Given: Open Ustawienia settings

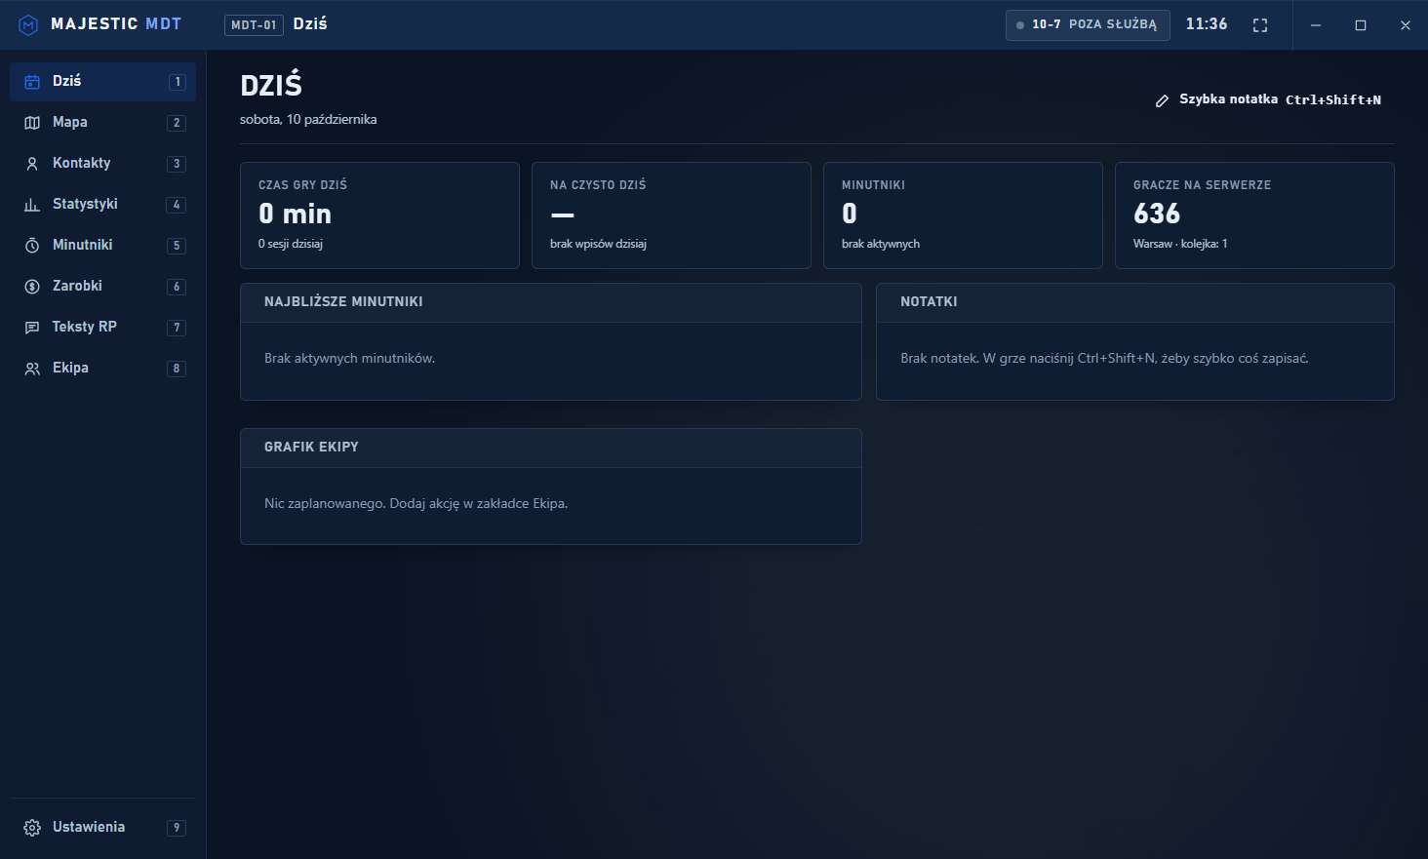Looking at the screenshot, I should pos(102,828).
